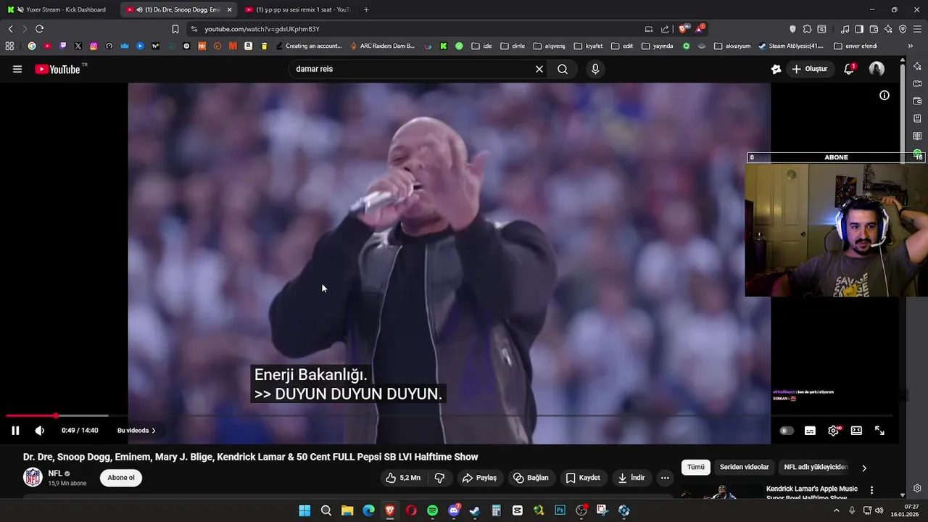Select the Tümü filter chip
This screenshot has height=522, width=928.
(696, 468)
